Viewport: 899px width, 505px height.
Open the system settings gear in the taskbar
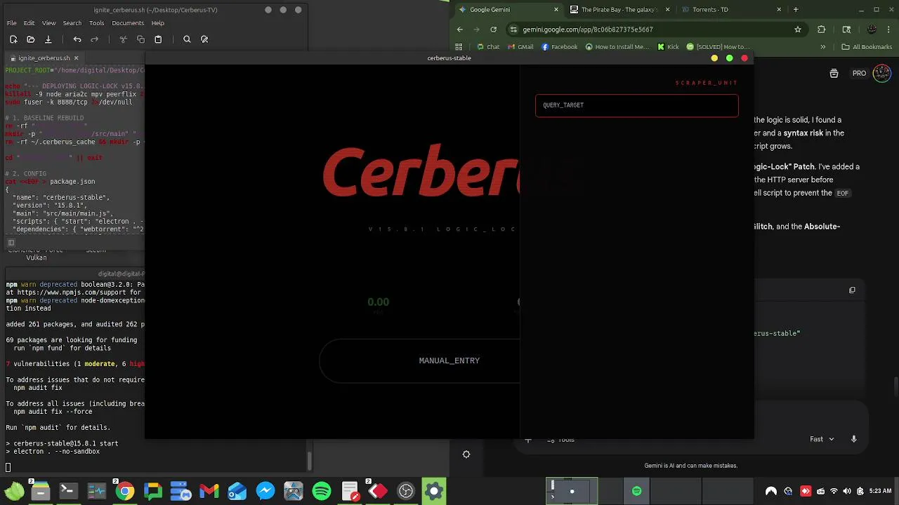(433, 491)
